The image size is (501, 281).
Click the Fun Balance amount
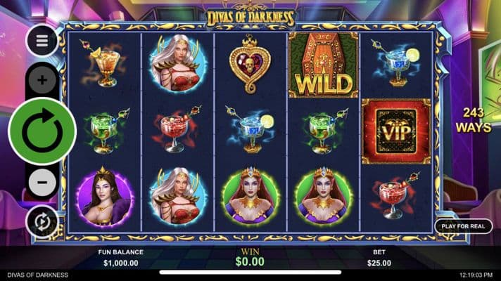point(121,263)
